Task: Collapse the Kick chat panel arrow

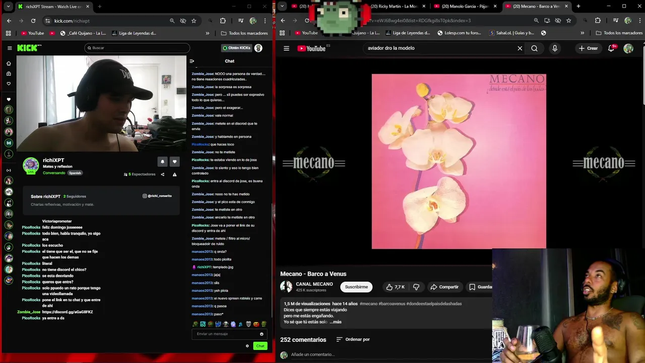Action: 191,61
